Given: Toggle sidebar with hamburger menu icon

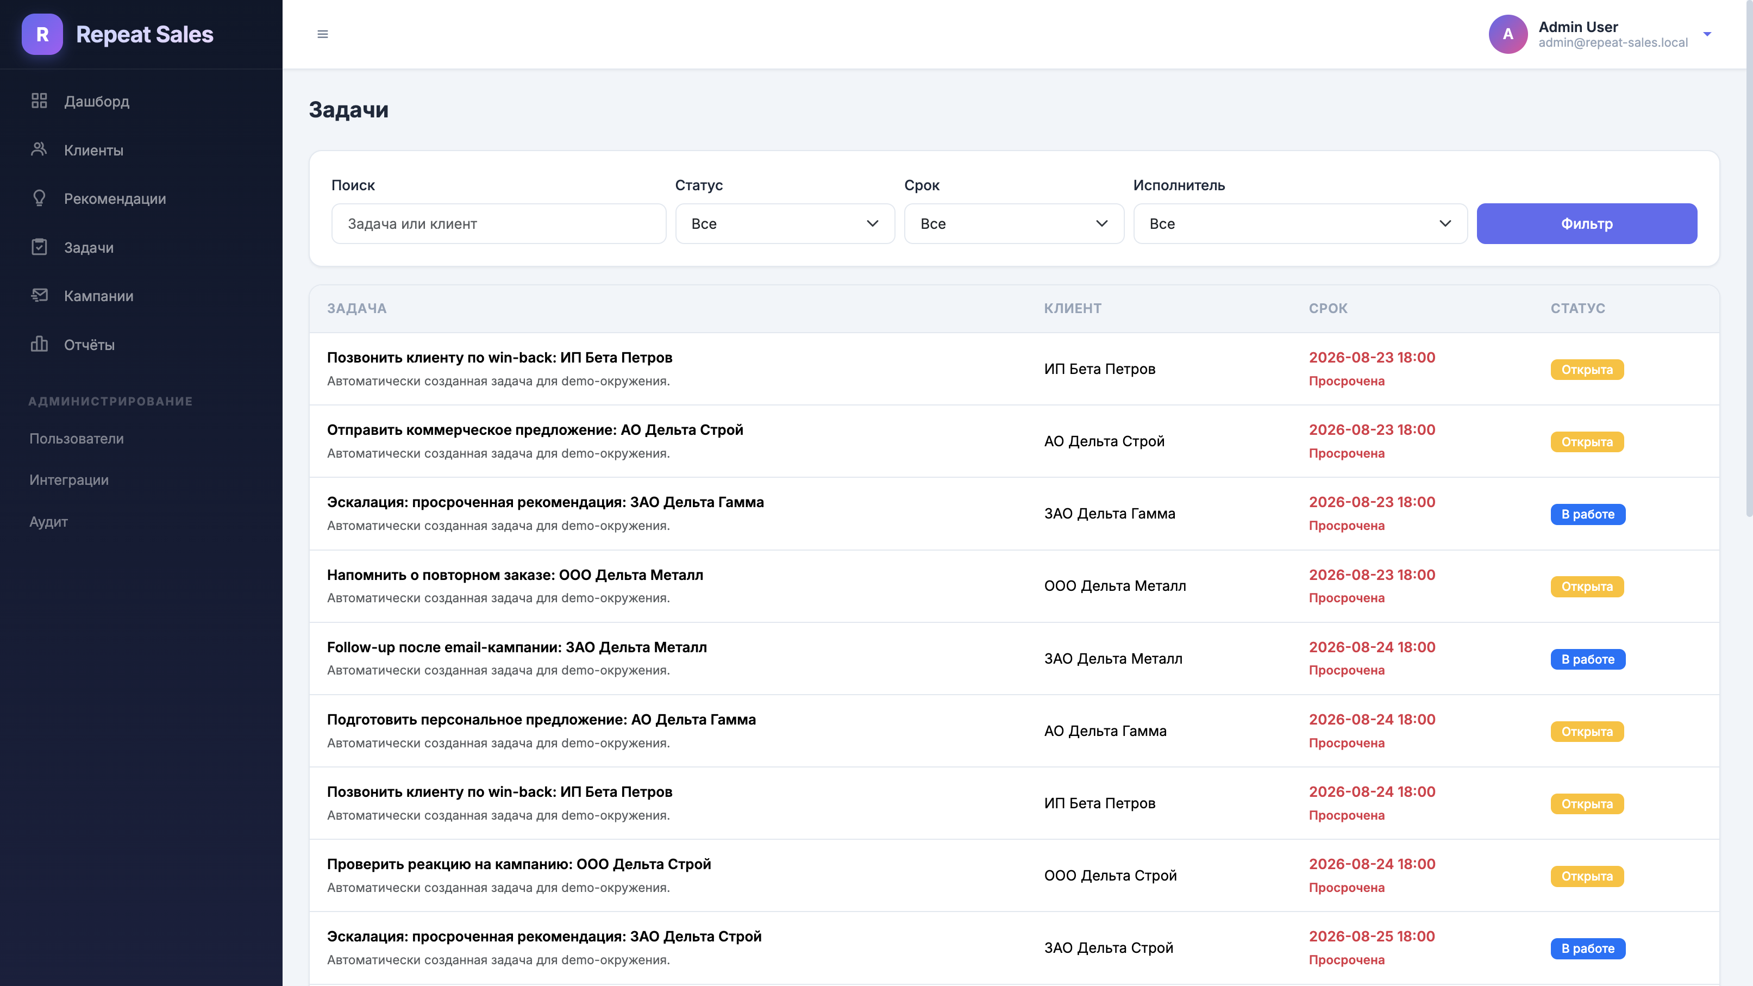Looking at the screenshot, I should click(x=323, y=34).
